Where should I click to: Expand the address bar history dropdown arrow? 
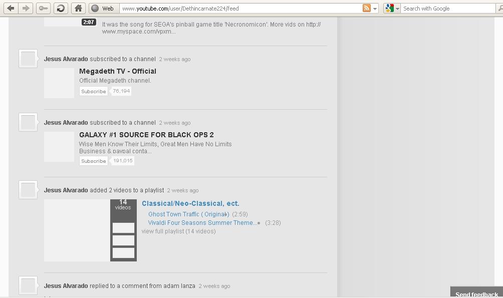click(375, 9)
